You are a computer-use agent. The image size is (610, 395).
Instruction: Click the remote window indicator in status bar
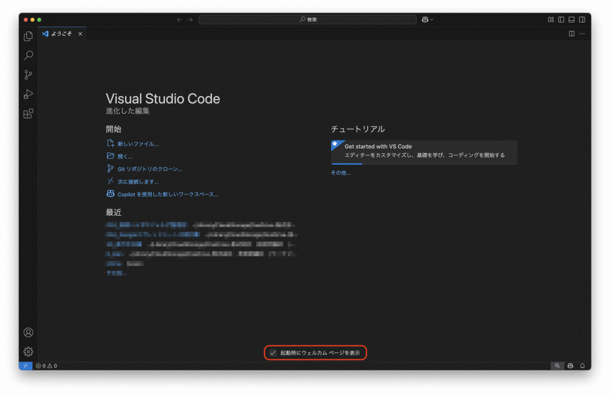(25, 366)
